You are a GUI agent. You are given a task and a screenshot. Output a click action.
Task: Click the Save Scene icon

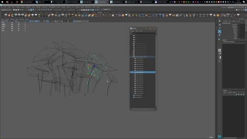(x=18, y=10)
